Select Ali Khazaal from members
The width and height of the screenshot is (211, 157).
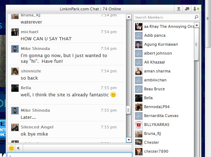pos(164,62)
